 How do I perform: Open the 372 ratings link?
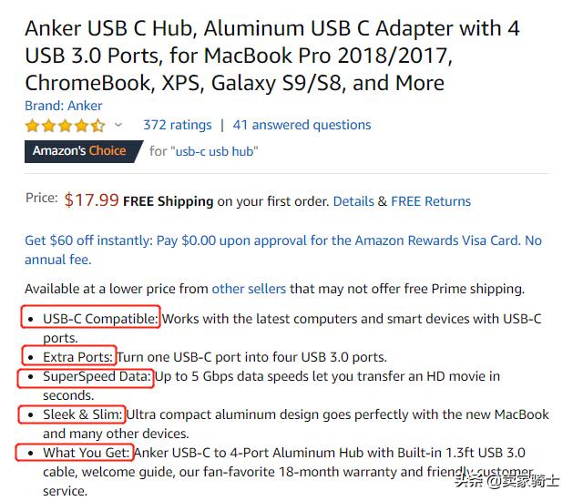[x=177, y=125]
